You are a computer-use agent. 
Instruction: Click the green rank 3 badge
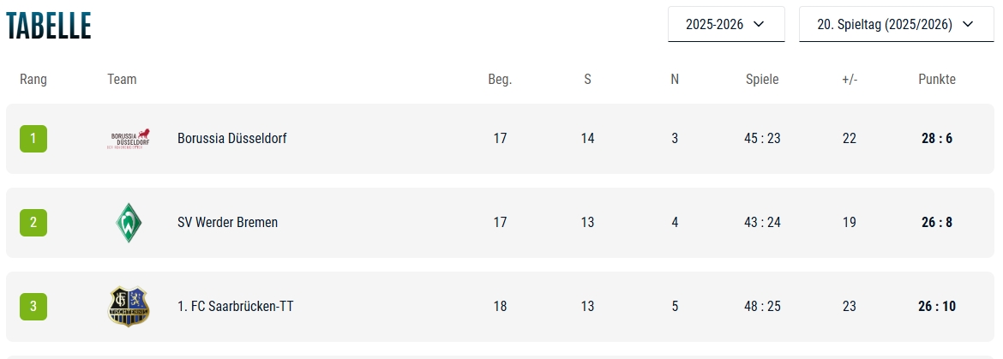(x=33, y=306)
